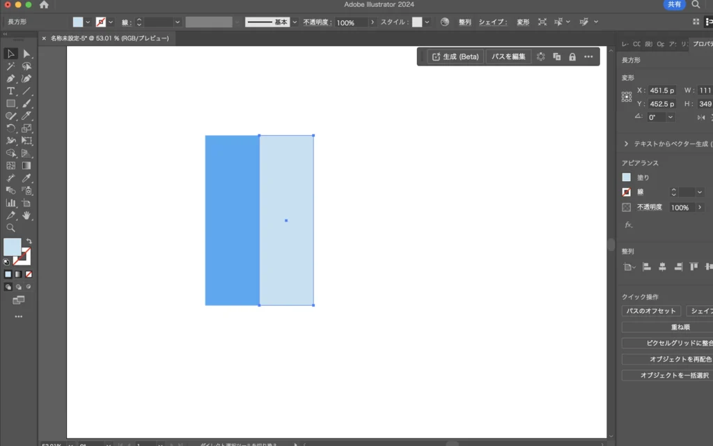713x446 pixels.
Task: Click the 塗り fill swatch in Appearance
Action: (627, 178)
